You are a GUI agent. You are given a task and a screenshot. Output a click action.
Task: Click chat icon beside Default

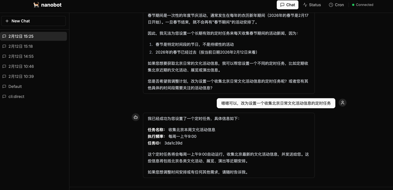click(x=4, y=86)
